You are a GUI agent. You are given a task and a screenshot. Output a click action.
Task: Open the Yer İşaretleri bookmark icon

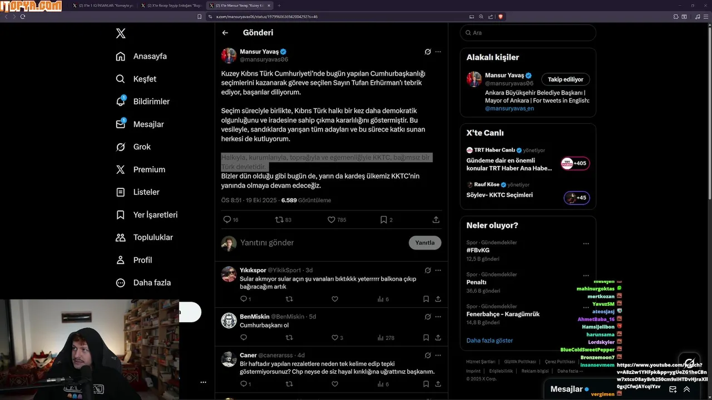tap(121, 214)
